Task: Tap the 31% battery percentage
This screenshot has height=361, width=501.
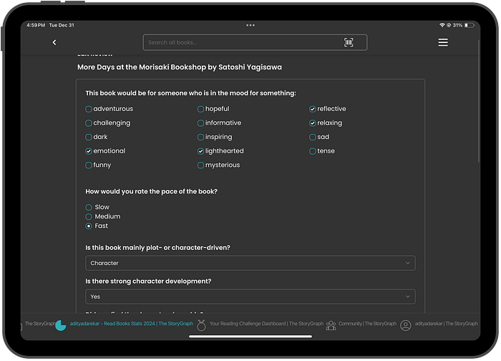Action: pyautogui.click(x=457, y=25)
